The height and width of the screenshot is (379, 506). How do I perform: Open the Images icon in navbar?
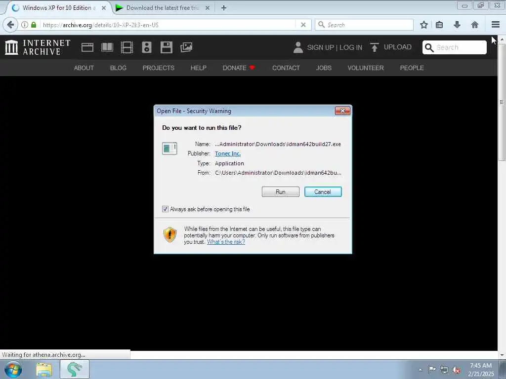pos(186,47)
